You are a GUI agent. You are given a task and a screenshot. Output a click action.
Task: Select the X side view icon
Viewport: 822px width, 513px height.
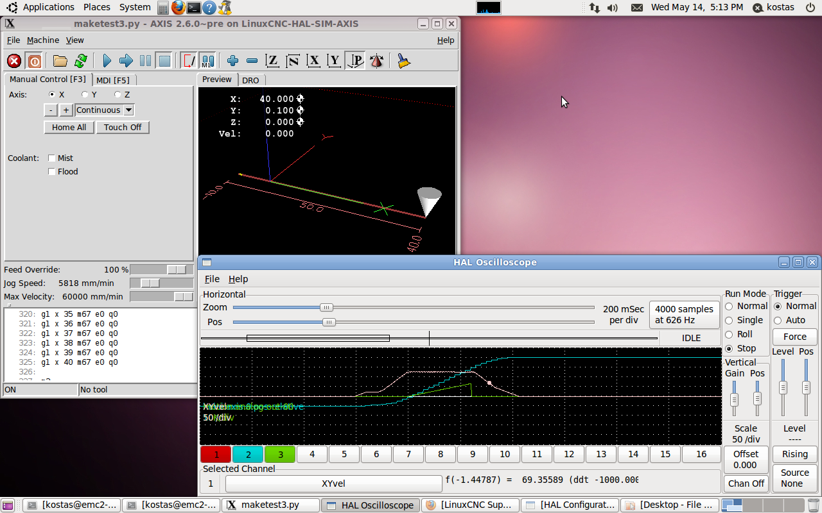pos(313,61)
